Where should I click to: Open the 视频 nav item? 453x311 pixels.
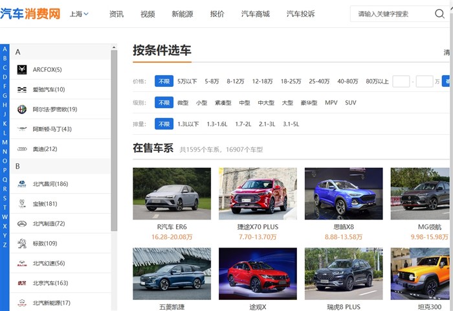pyautogui.click(x=148, y=14)
